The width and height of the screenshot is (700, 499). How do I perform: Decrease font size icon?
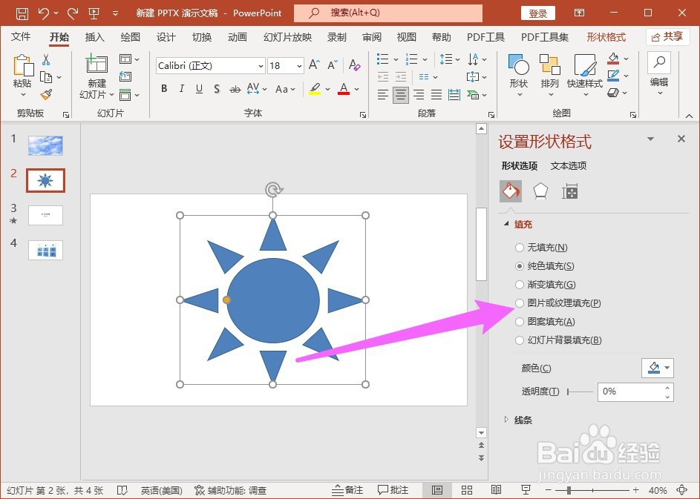click(x=333, y=65)
